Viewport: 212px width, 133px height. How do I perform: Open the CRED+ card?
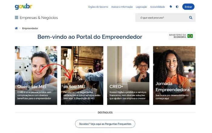click(128, 75)
